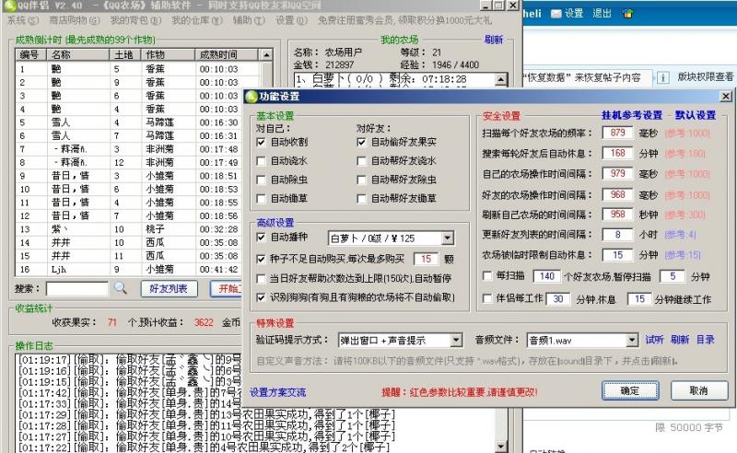Click 编号 column header

(30, 55)
